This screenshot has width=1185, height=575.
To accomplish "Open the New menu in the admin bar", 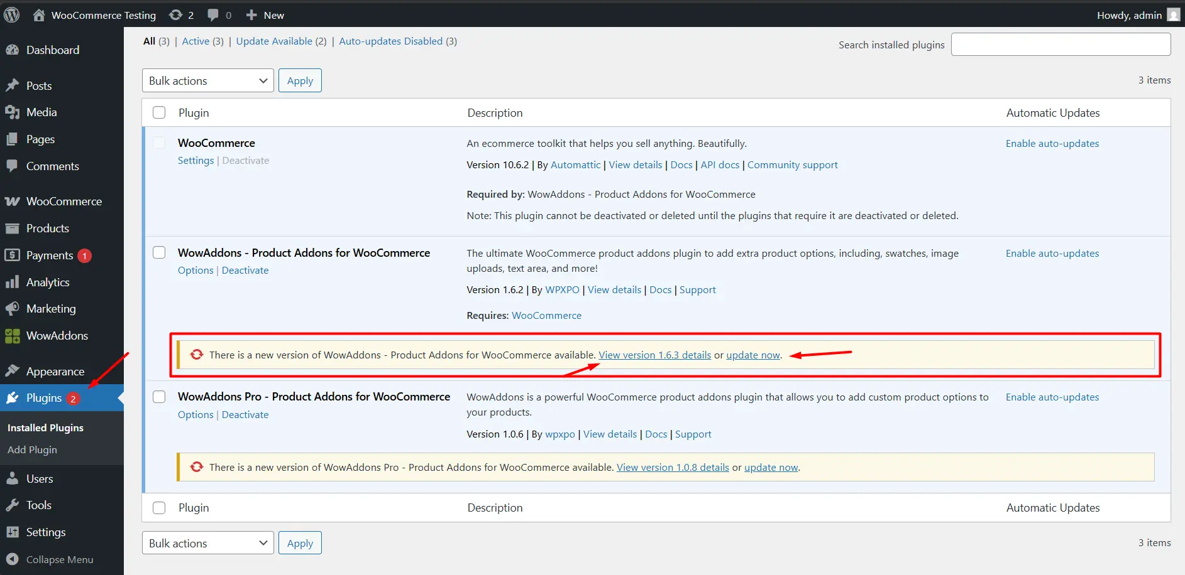I will click(264, 14).
